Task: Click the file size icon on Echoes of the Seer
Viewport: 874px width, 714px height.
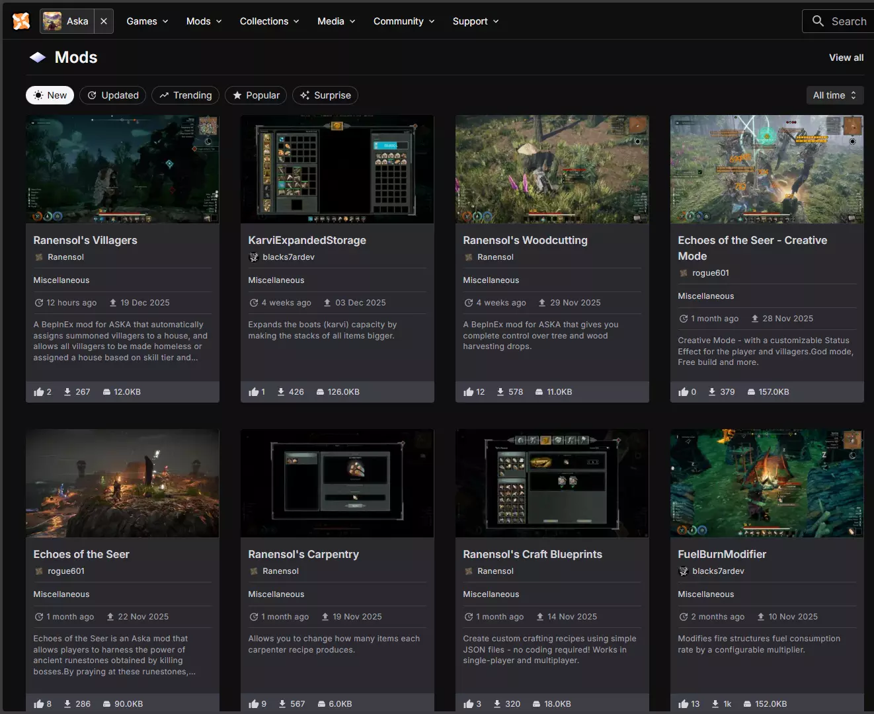Action: (106, 704)
